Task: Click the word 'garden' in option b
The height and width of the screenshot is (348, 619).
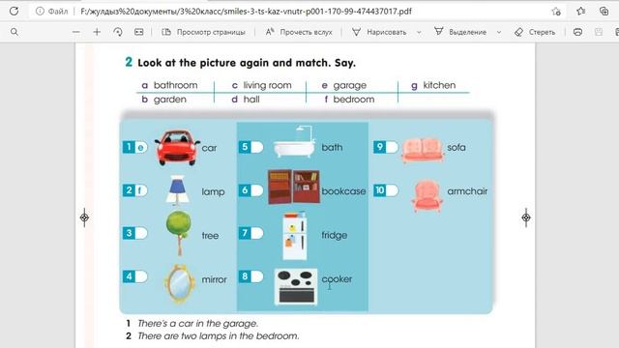Action: coord(170,100)
